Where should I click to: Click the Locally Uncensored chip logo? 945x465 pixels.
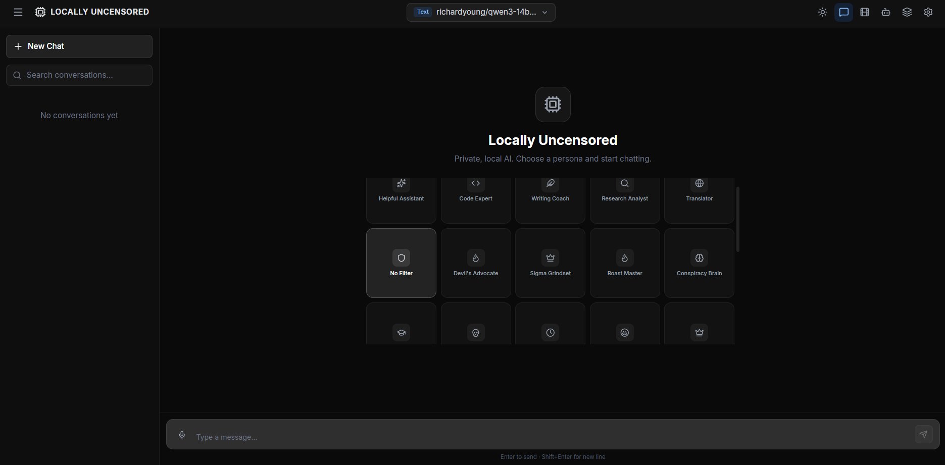point(40,12)
